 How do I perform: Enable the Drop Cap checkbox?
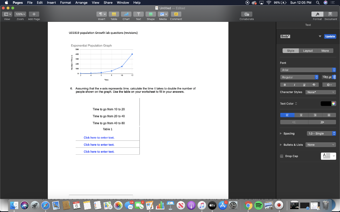pyautogui.click(x=281, y=156)
